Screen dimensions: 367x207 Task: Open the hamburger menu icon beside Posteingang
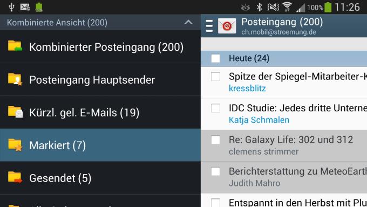click(209, 26)
